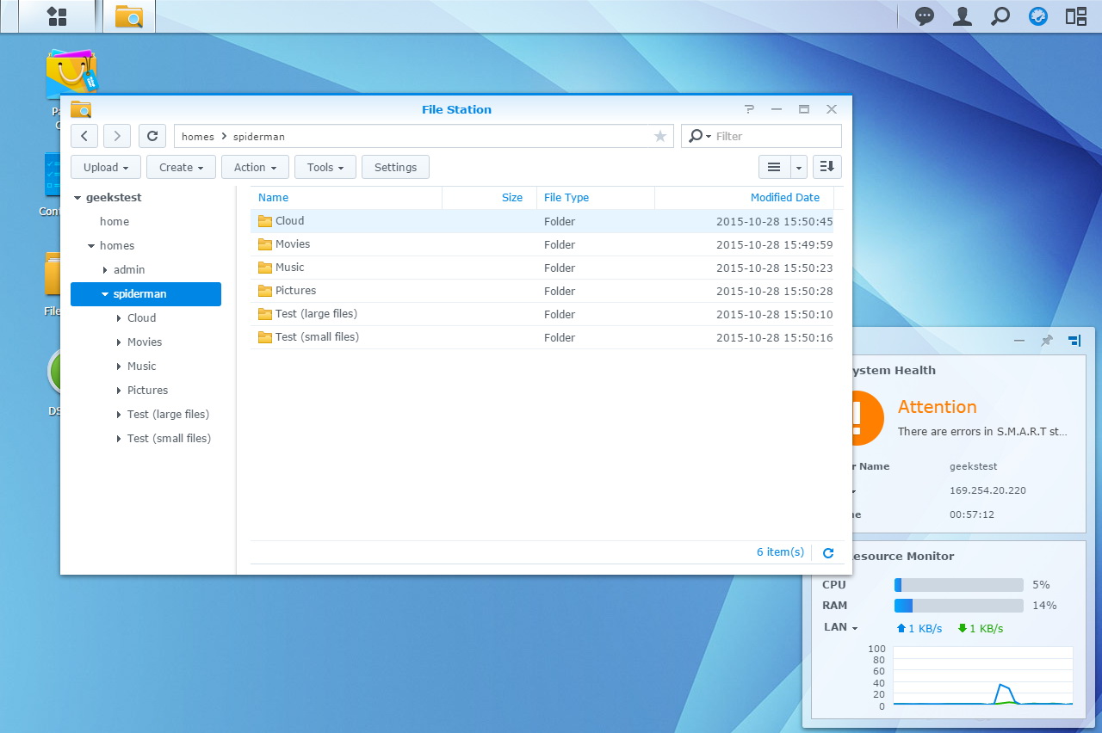Viewport: 1102px width, 733px height.
Task: Open the Upload dropdown menu
Action: click(x=106, y=167)
